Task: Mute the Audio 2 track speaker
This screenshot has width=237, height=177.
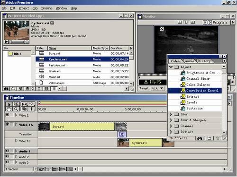Action: click(7, 156)
